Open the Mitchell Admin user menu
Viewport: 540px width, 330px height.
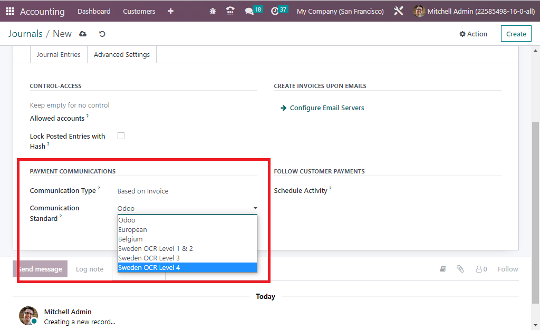pyautogui.click(x=474, y=12)
